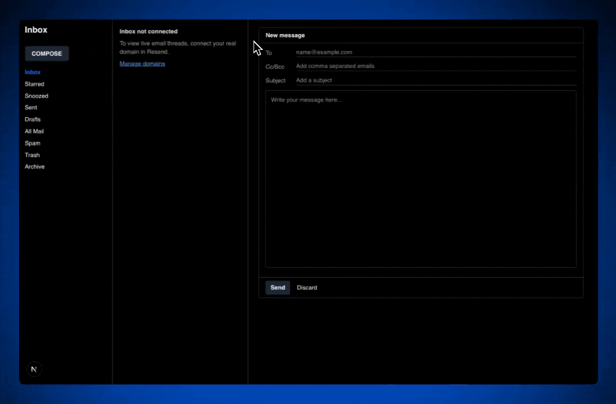The width and height of the screenshot is (616, 404).
Task: Open the Trash folder
Action: coord(32,155)
